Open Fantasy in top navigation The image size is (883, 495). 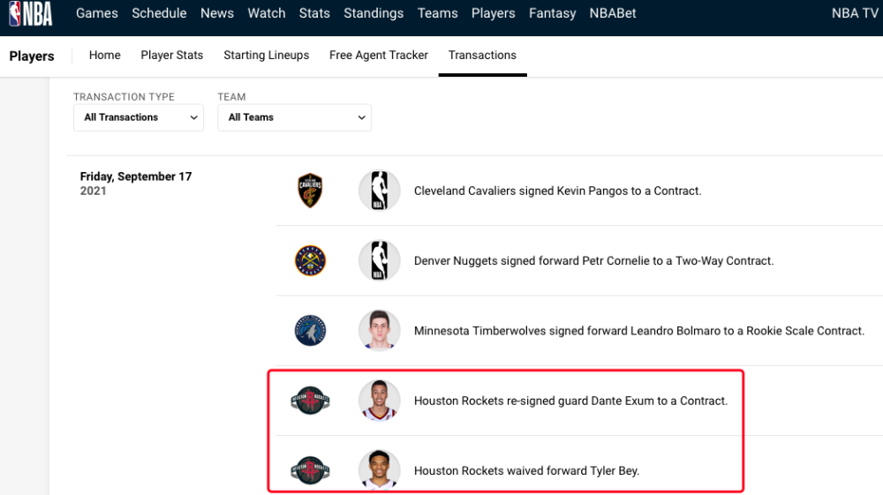(553, 13)
